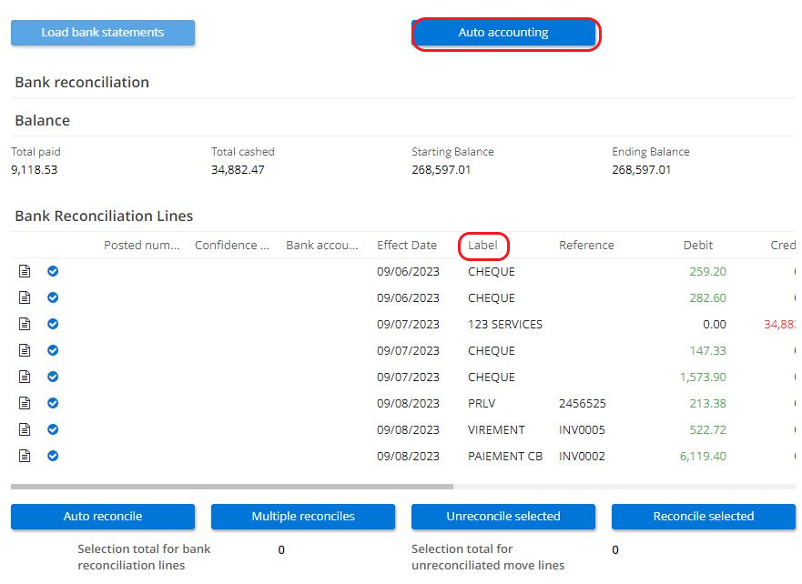Open document icon for 123 SERVICES row
The image size is (802, 584).
[25, 324]
